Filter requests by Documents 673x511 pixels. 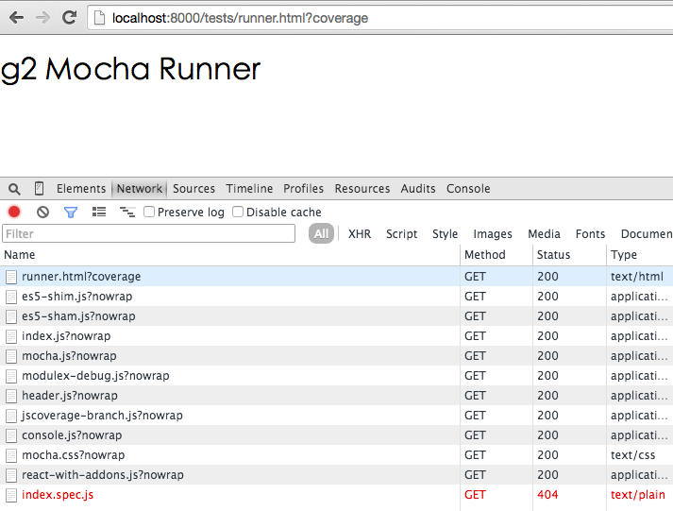(x=647, y=233)
